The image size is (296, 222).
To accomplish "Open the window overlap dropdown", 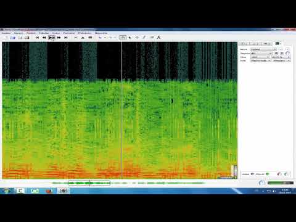I will tap(281, 57).
